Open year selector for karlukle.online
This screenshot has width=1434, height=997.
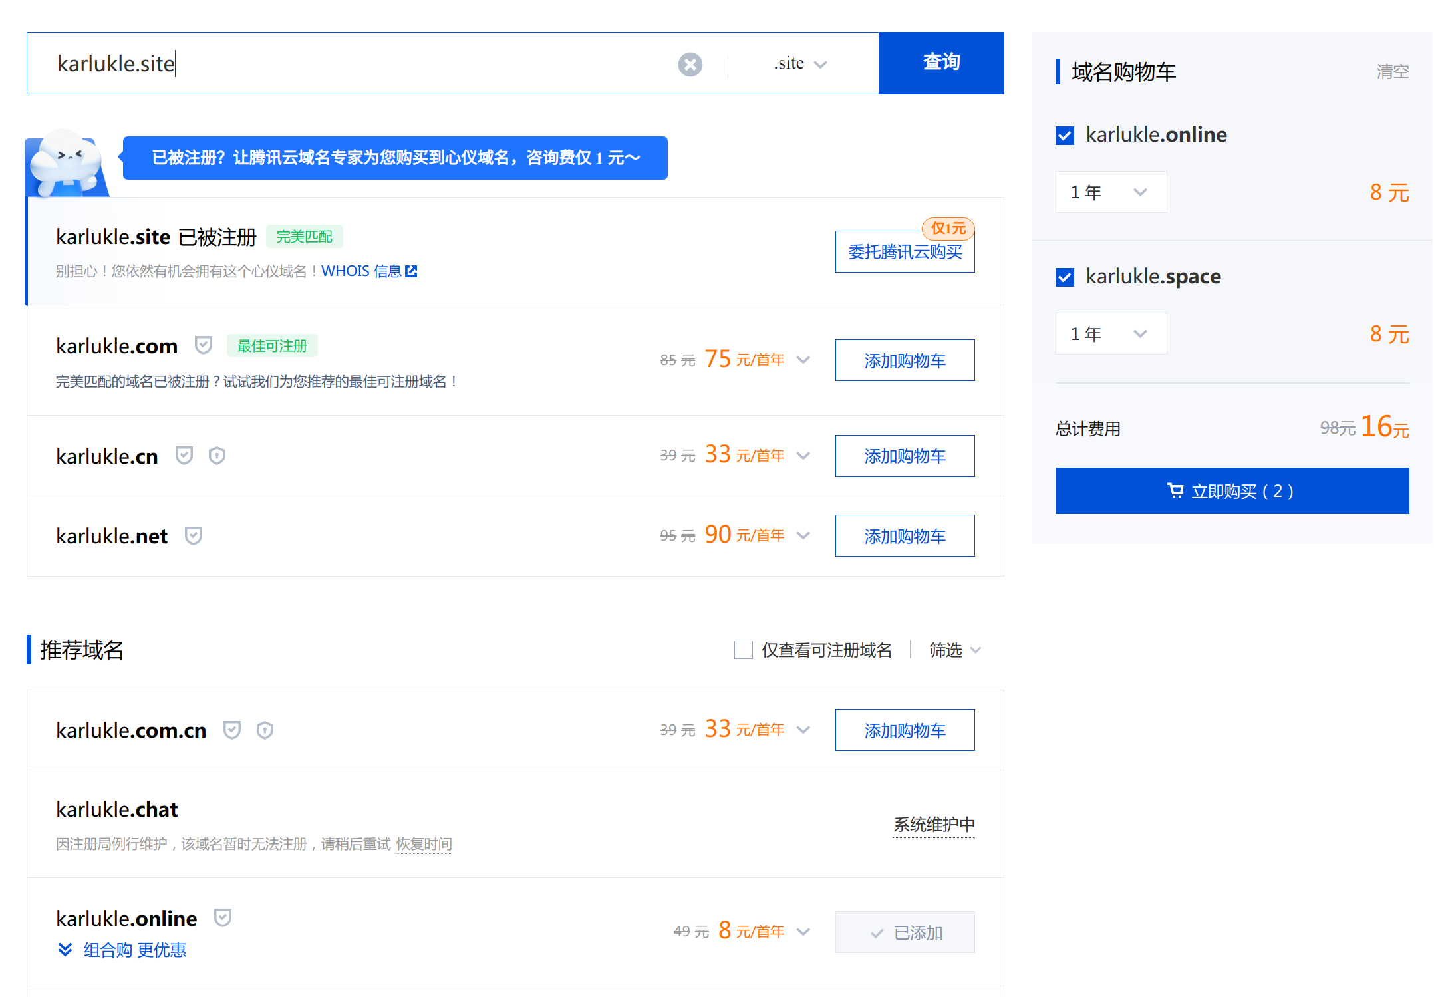coord(1110,192)
